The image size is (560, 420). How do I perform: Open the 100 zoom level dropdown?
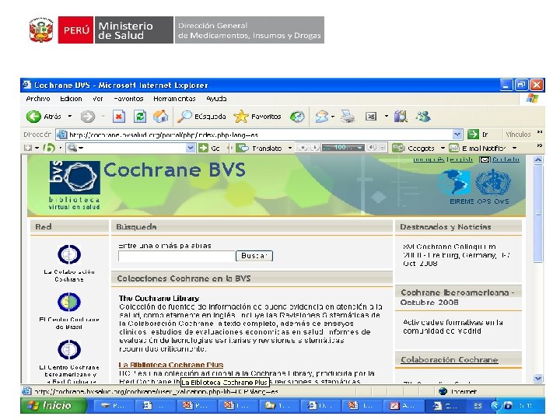click(360, 148)
